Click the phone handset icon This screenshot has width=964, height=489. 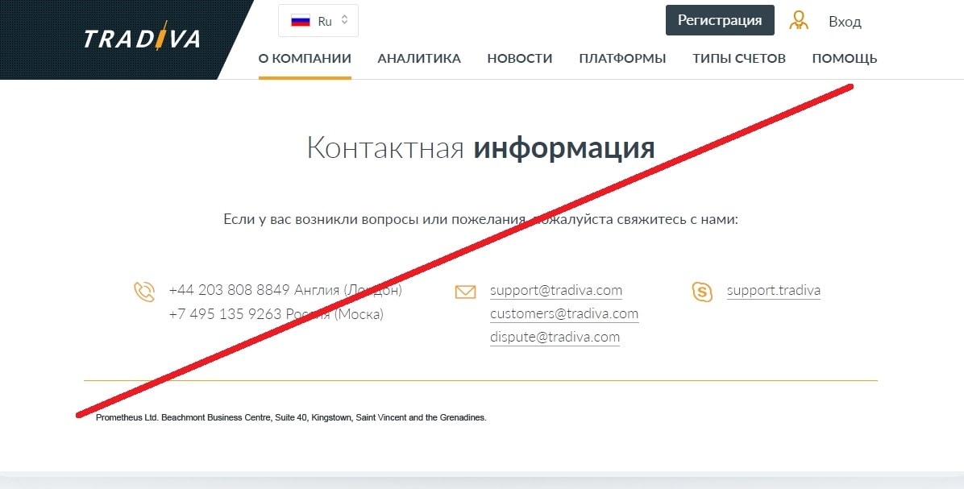tap(143, 292)
